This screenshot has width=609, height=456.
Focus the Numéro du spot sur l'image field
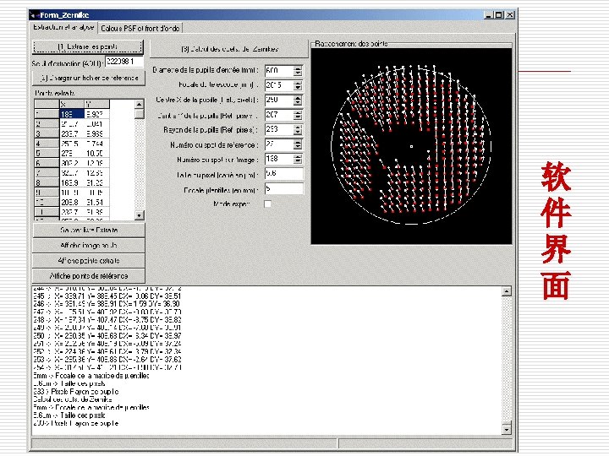coord(279,159)
